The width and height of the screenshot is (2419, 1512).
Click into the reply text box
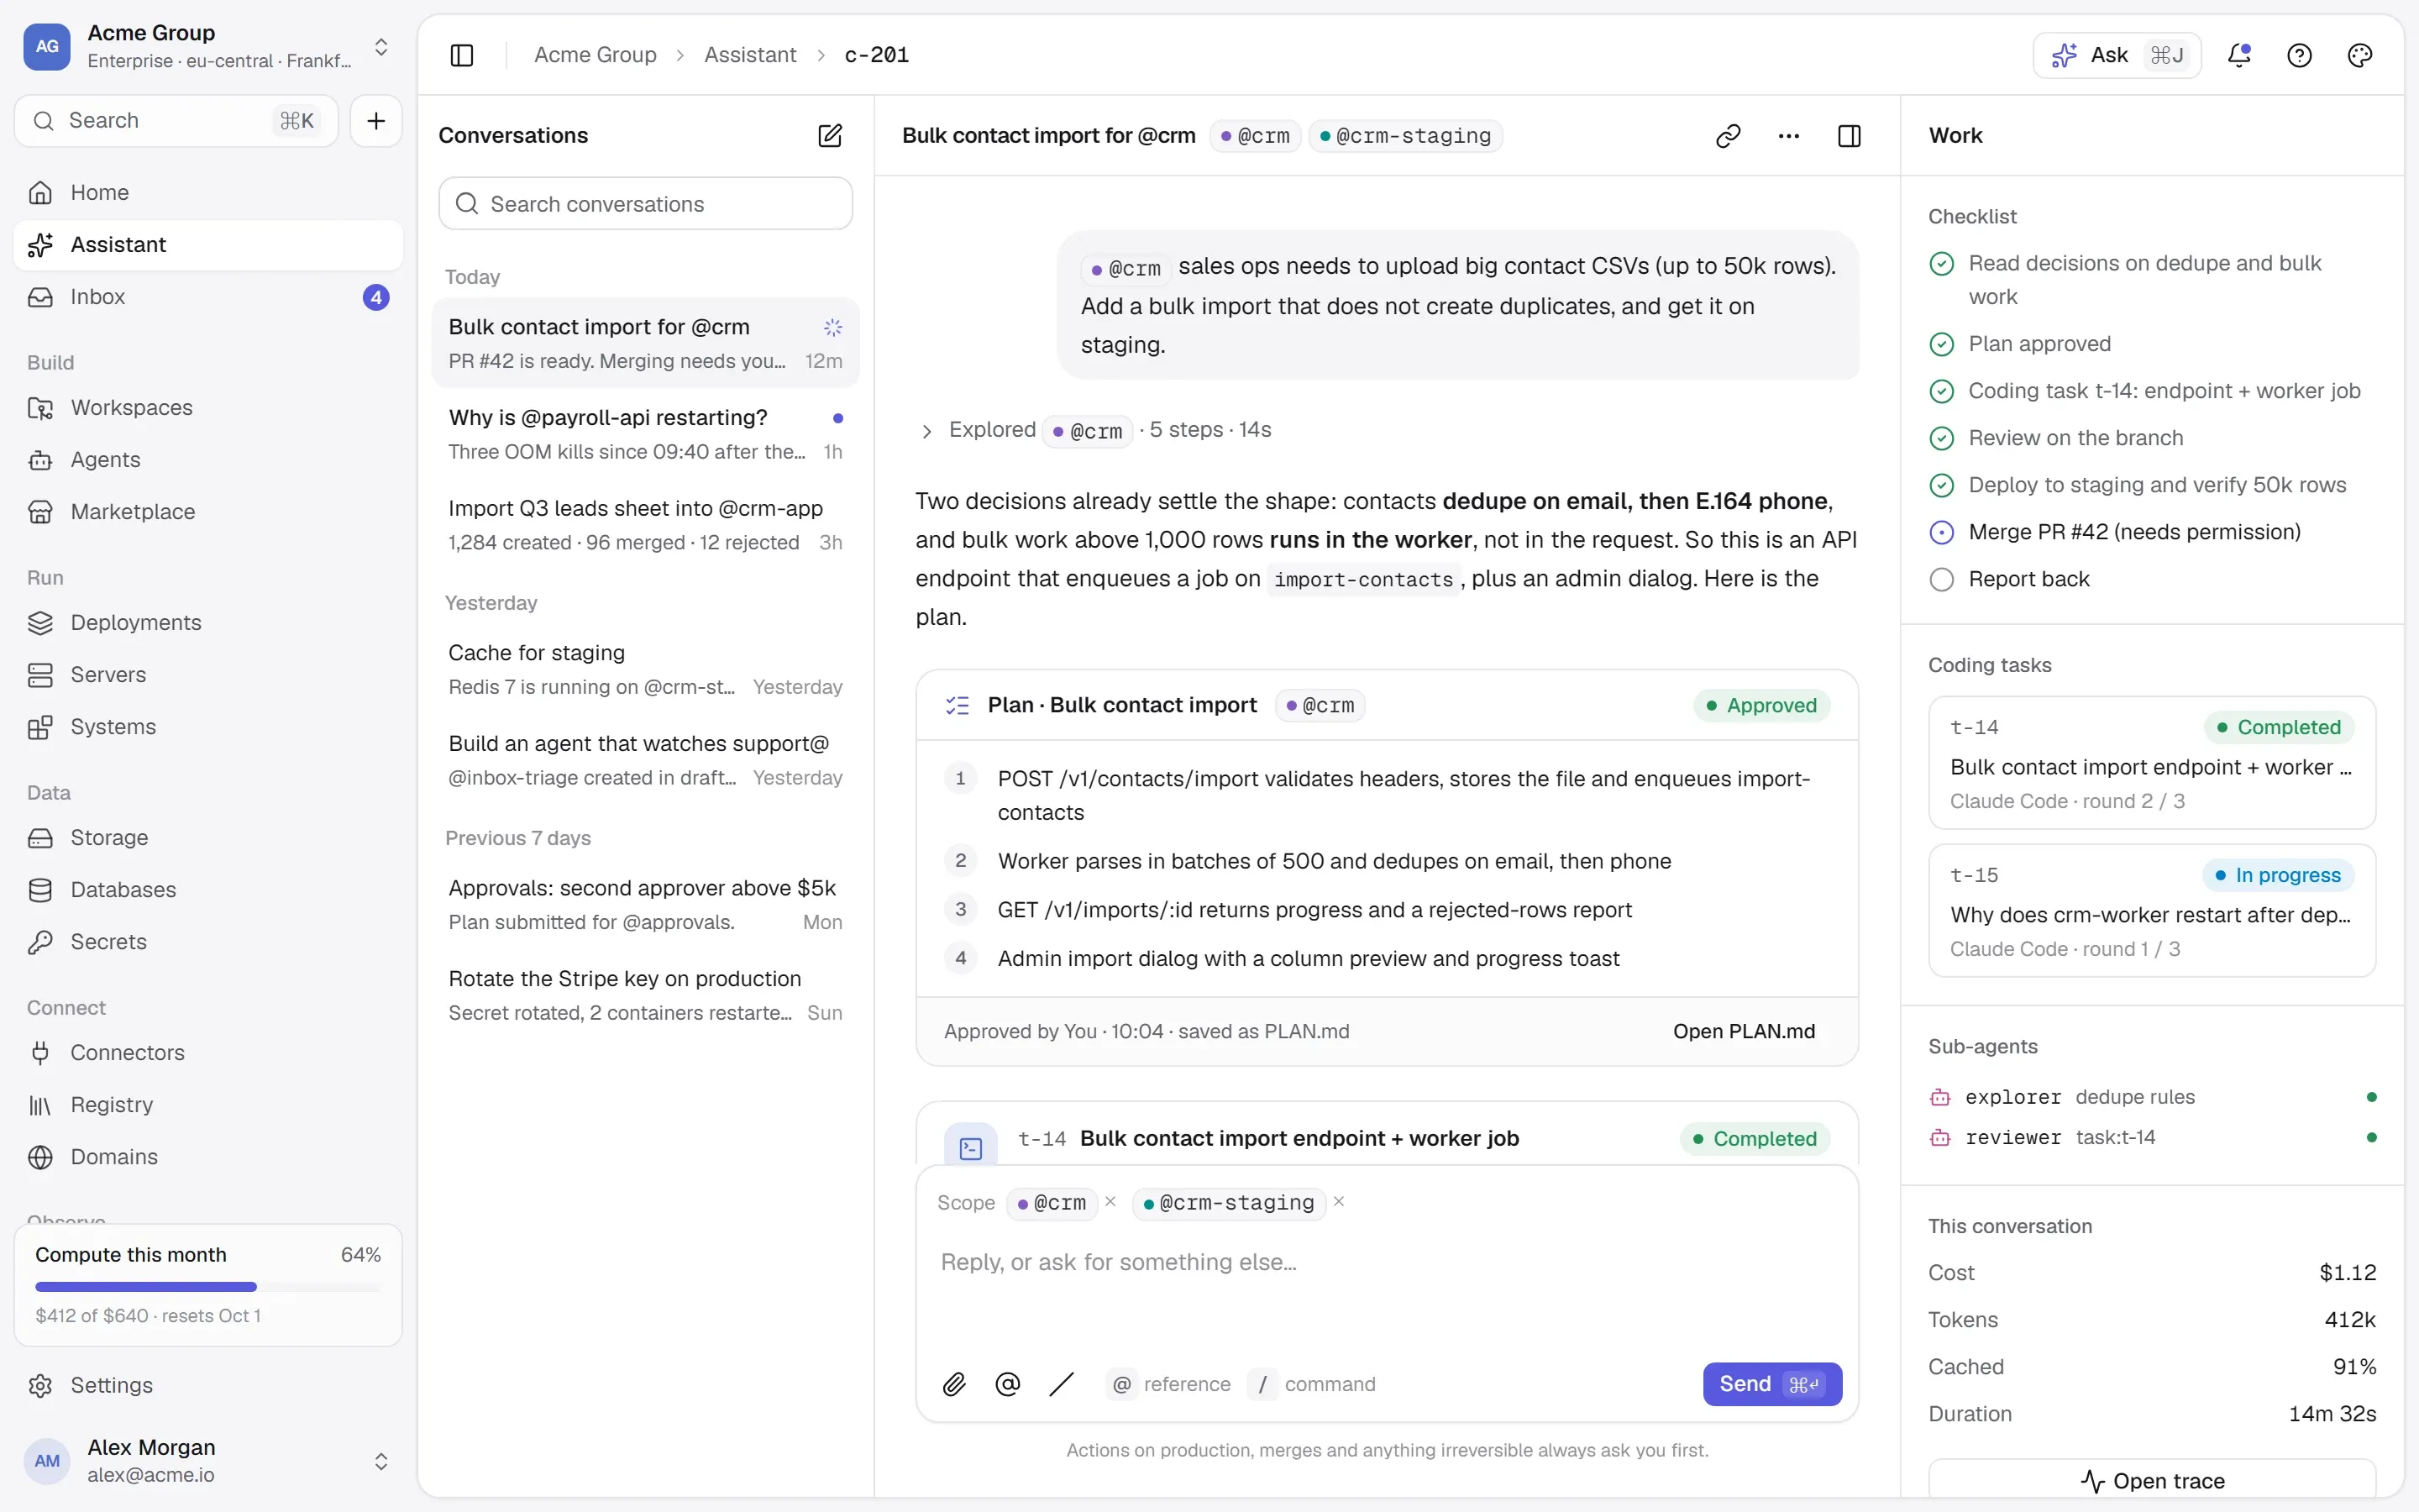click(x=1387, y=1290)
